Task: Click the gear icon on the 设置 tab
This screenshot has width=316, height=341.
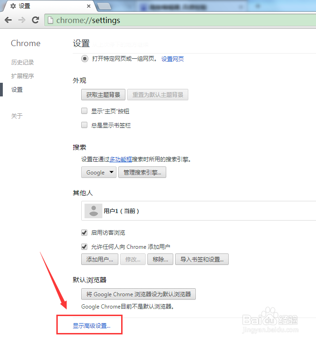Action: click(13, 6)
